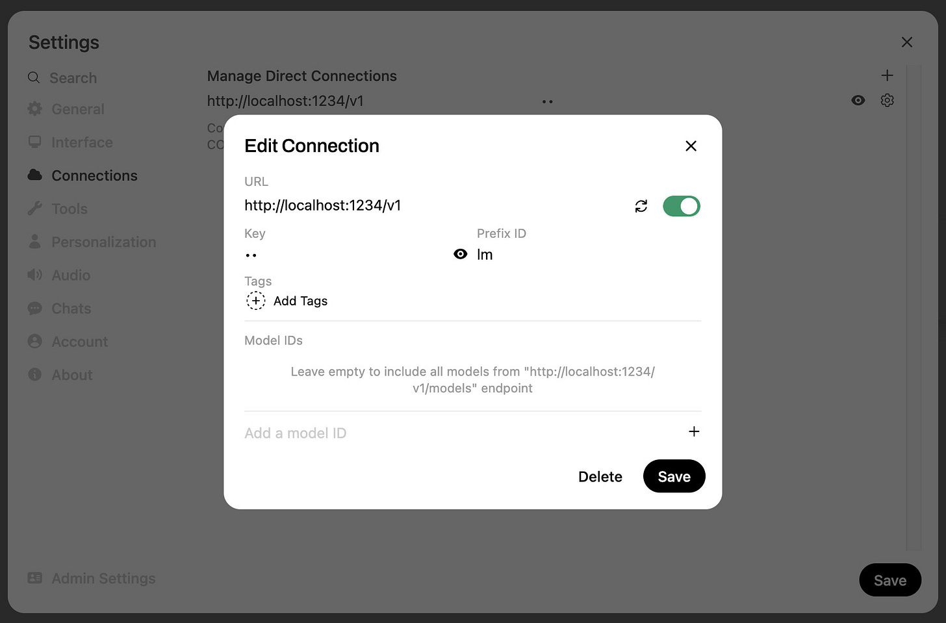Click the plus icon to add a model ID
Screen dimensions: 946x623
tap(694, 431)
